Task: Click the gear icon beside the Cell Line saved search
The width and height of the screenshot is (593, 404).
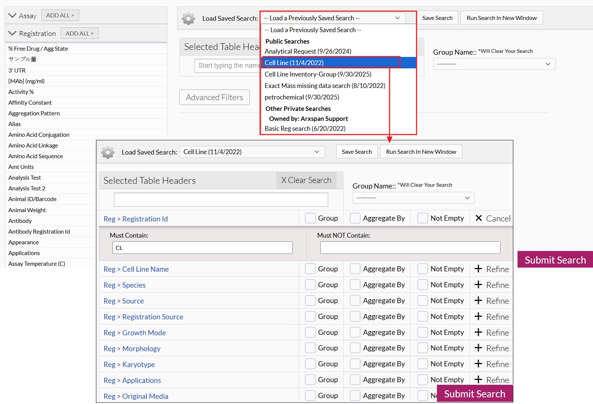Action: (x=108, y=152)
